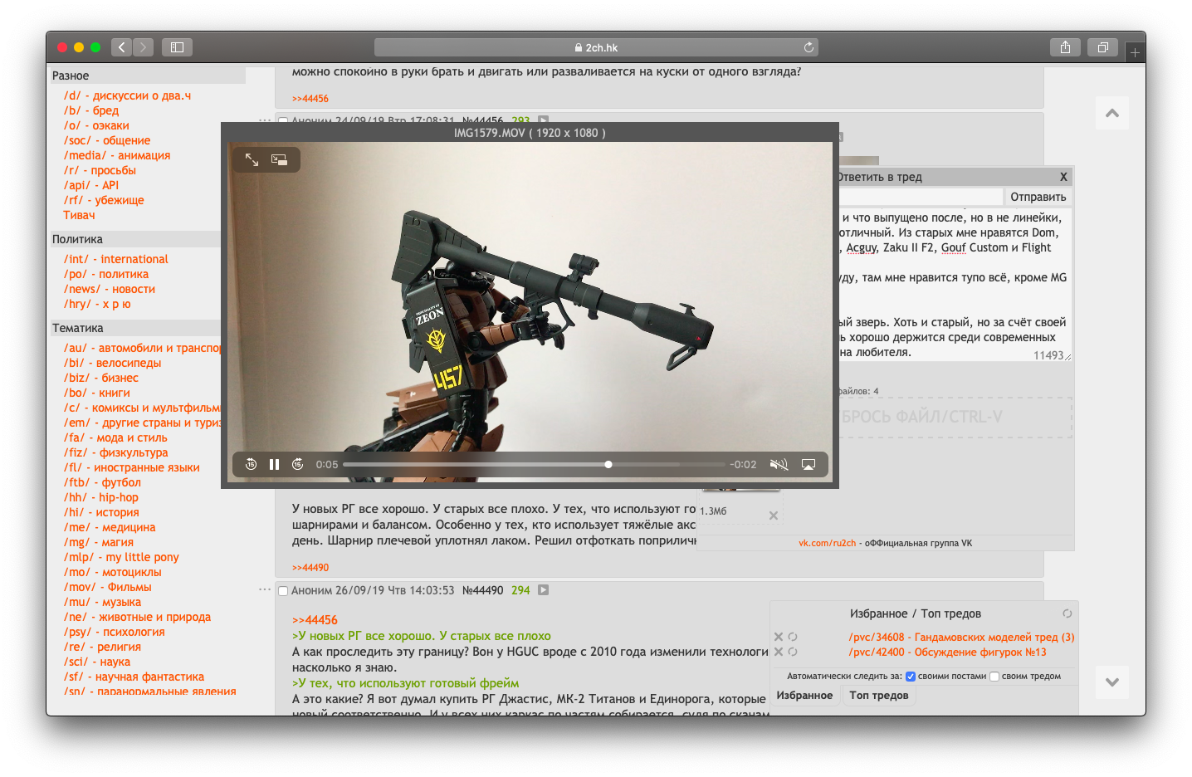Switch to the Топ тредов tab
Viewport: 1192px width, 777px height.
click(x=879, y=696)
